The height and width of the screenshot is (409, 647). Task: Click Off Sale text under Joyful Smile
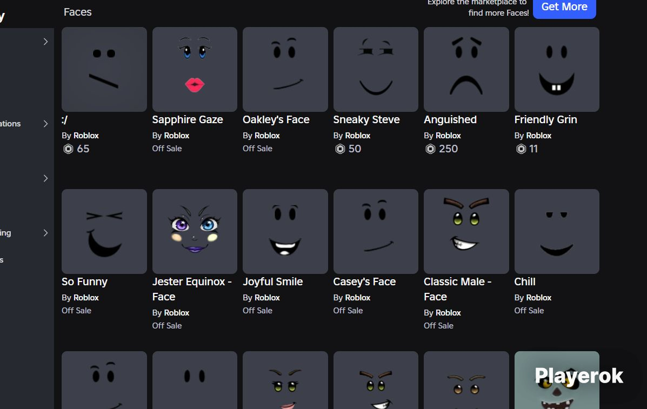pyautogui.click(x=257, y=311)
